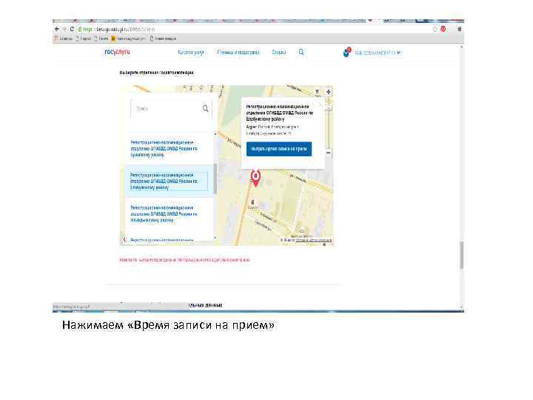Open the Оплата menu item
The height and width of the screenshot is (400, 533).
(279, 52)
